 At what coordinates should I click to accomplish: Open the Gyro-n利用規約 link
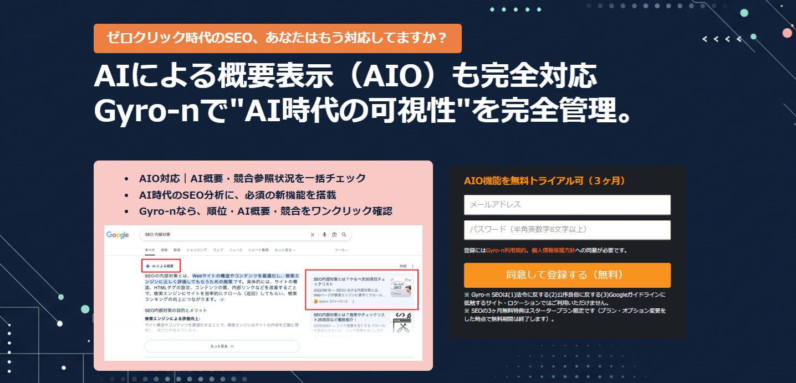click(506, 251)
